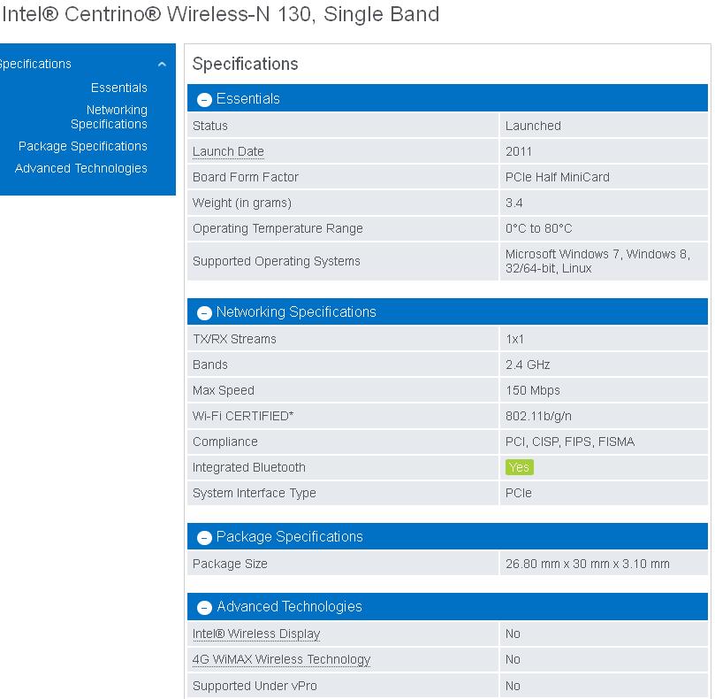Image resolution: width=715 pixels, height=699 pixels.
Task: Select the 'PCIe Half MiniCard' value
Action: pos(558,177)
